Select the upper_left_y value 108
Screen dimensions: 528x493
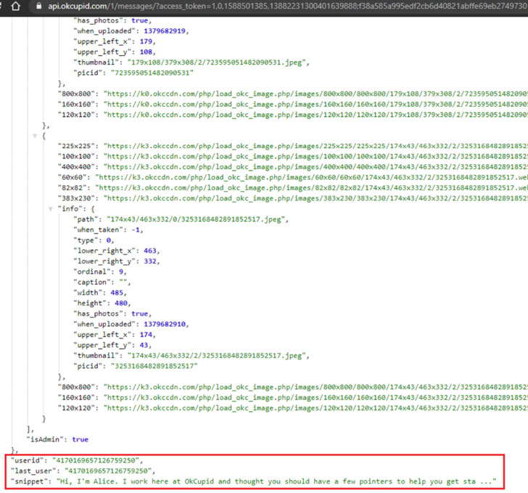pyautogui.click(x=146, y=52)
